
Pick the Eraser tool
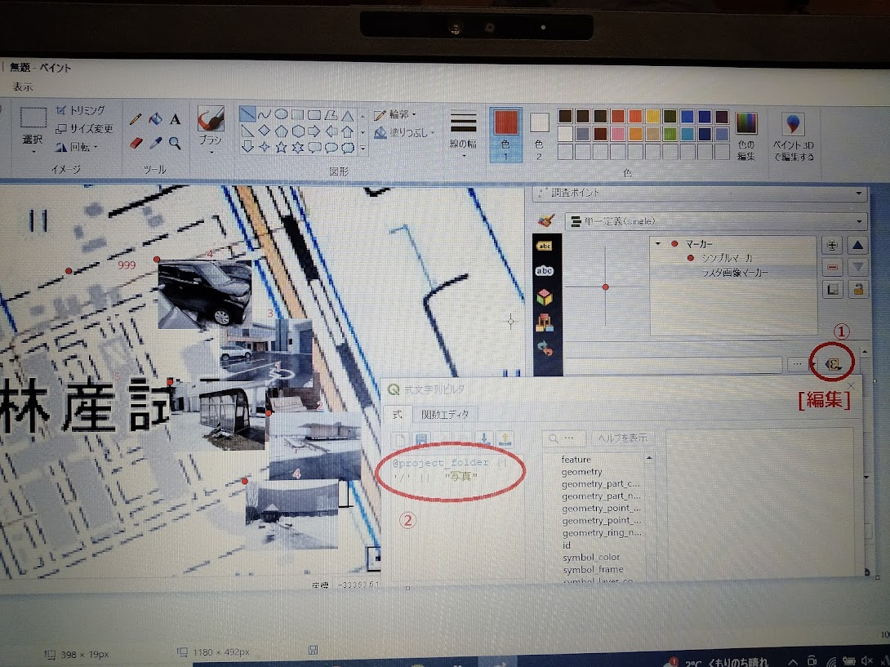[136, 143]
